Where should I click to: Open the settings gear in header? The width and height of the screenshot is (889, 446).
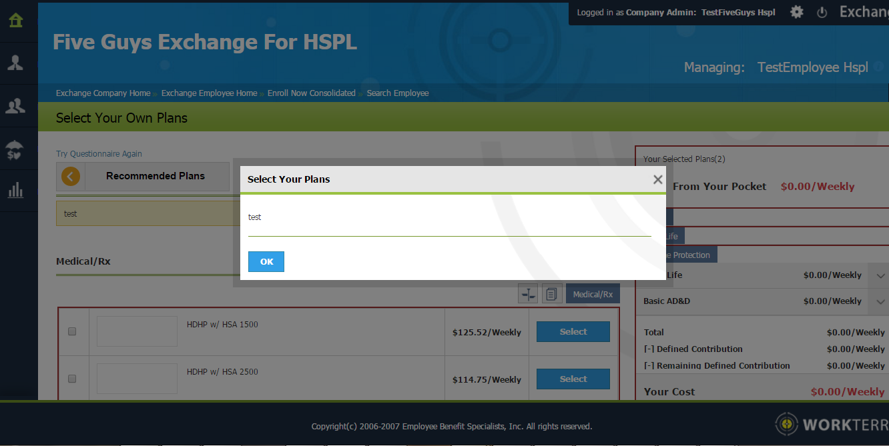coord(797,12)
